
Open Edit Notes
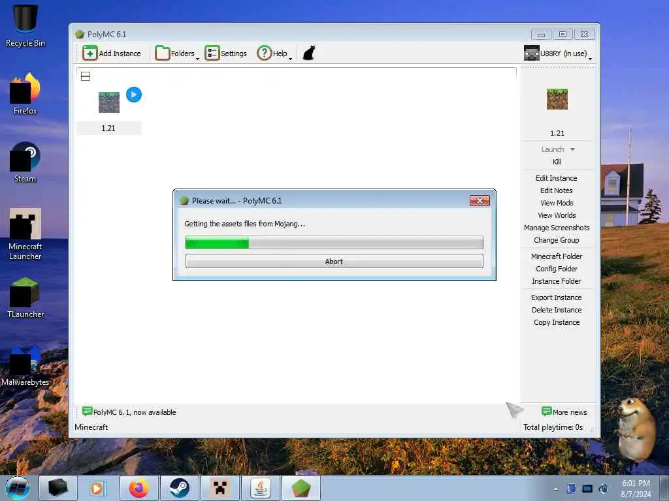(557, 190)
